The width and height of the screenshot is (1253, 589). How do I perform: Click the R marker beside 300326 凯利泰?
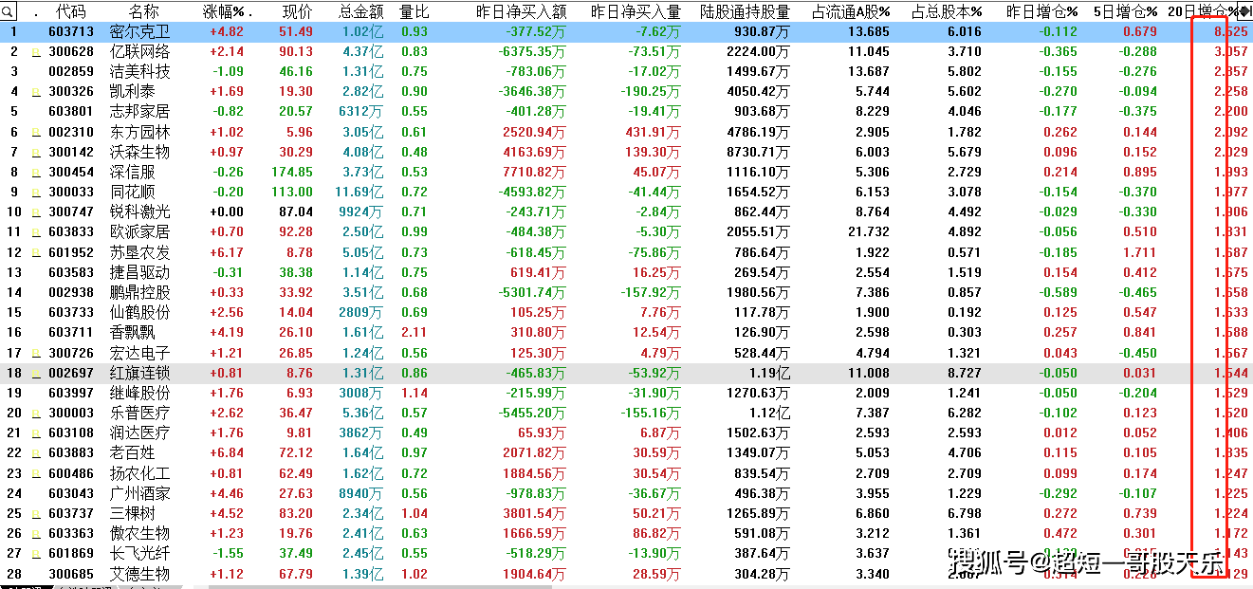[35, 92]
